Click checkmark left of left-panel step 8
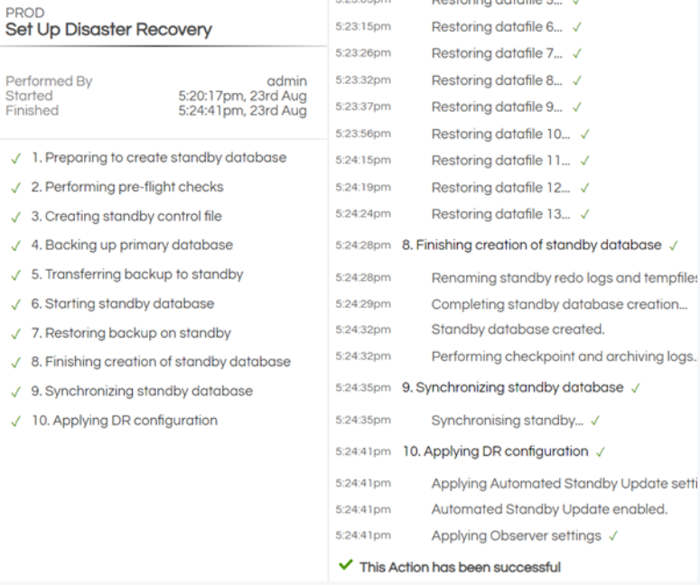The height and width of the screenshot is (585, 700). pos(16,363)
